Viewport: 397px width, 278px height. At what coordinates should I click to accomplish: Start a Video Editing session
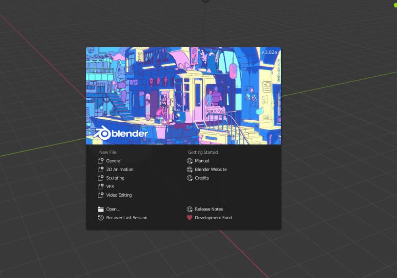[118, 195]
